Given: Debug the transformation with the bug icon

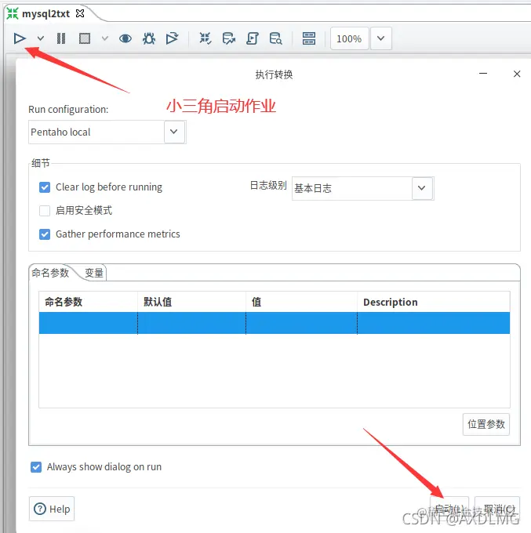Looking at the screenshot, I should (x=149, y=38).
